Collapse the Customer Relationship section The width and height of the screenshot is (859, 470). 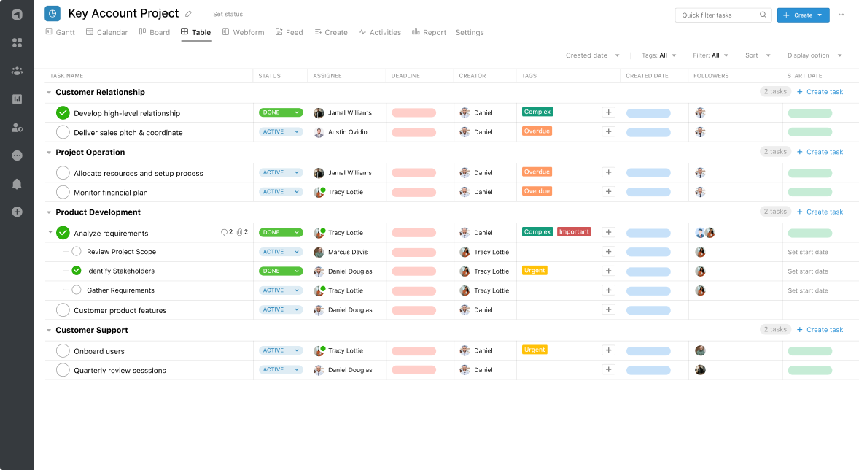tap(49, 92)
